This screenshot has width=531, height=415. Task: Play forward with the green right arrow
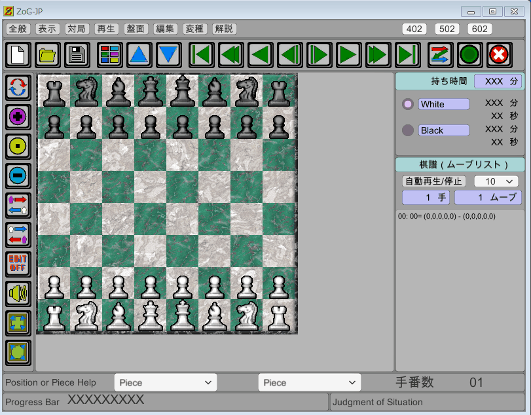[x=349, y=54]
